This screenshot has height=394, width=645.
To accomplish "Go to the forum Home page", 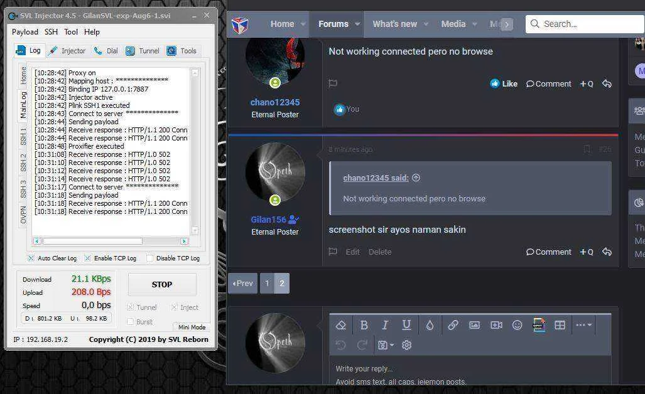I will point(282,24).
